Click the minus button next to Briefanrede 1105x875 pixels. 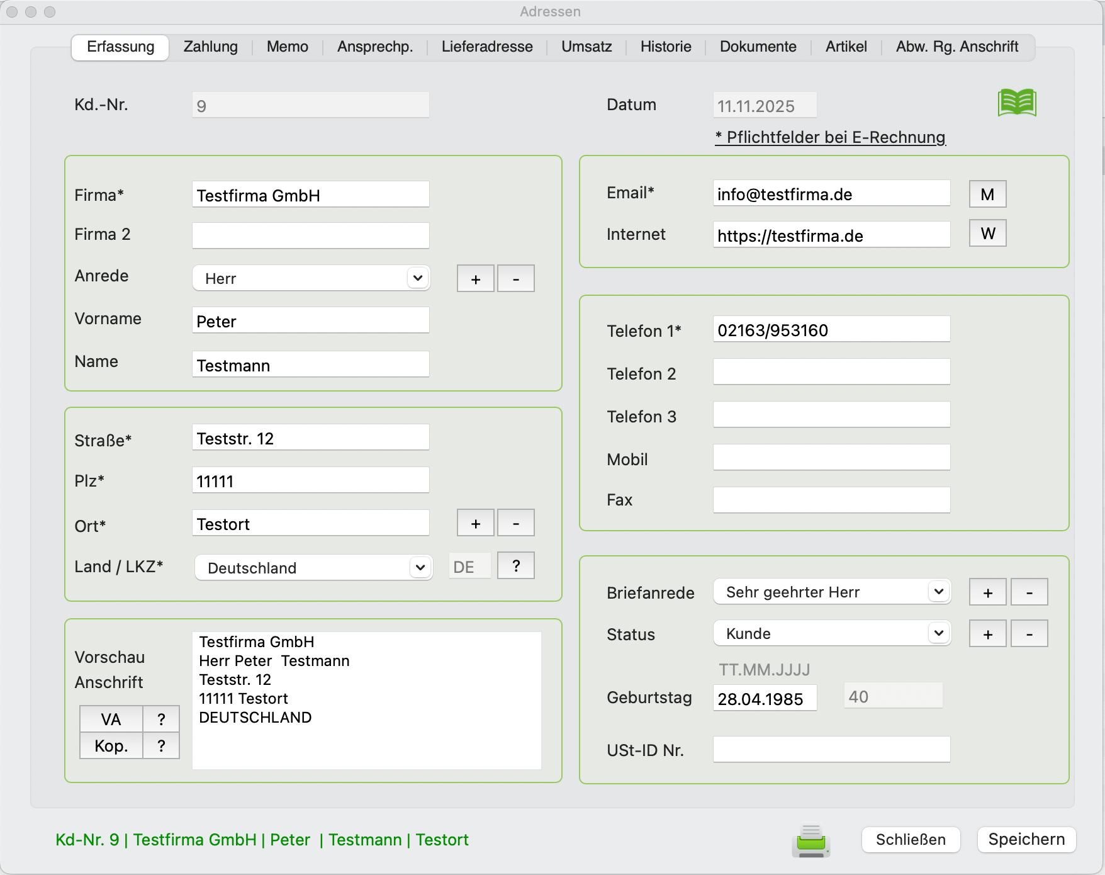coord(1029,592)
